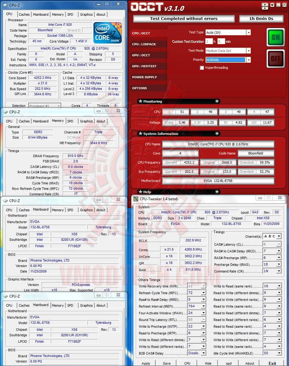Screen dimensions: 289x366
Task: Open the Command Rate (CR) 1N dropdown
Action: point(279,271)
